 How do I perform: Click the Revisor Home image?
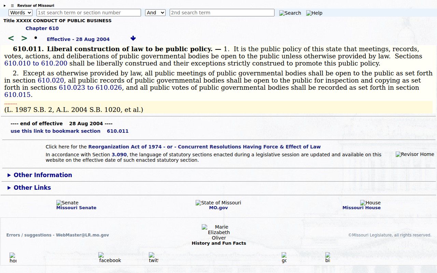[x=415, y=154]
